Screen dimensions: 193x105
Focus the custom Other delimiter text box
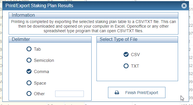[x=70, y=94]
